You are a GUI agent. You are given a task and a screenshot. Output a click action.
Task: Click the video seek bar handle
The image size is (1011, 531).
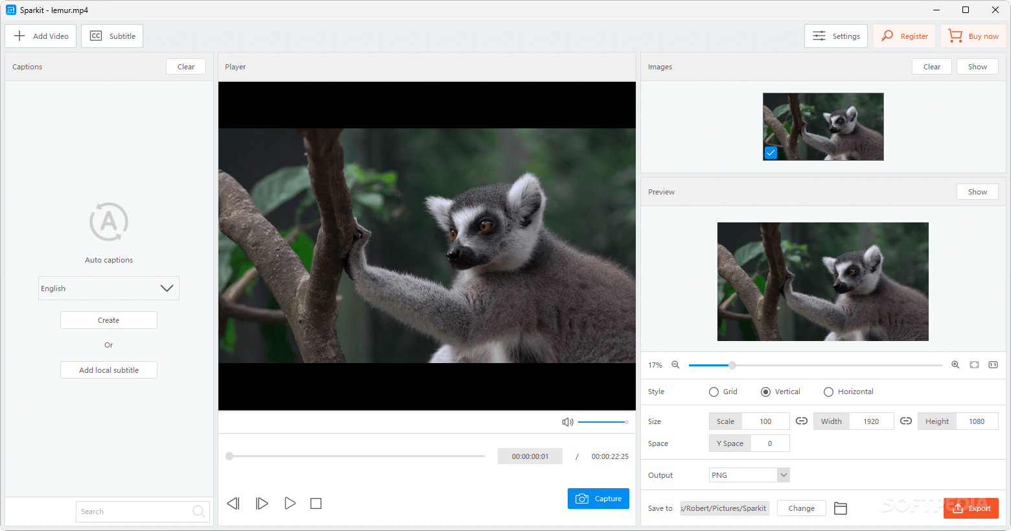229,456
